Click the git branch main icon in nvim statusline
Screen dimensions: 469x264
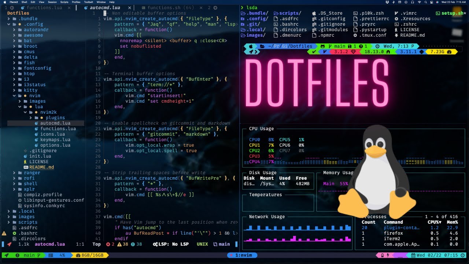[215, 244]
